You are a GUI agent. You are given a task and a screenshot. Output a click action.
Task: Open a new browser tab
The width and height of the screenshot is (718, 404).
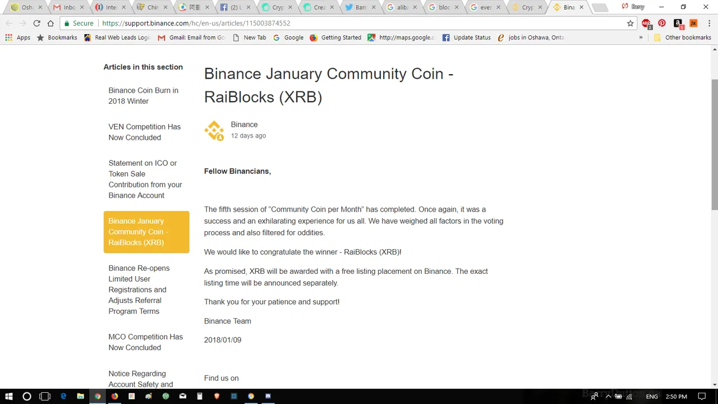(x=599, y=8)
